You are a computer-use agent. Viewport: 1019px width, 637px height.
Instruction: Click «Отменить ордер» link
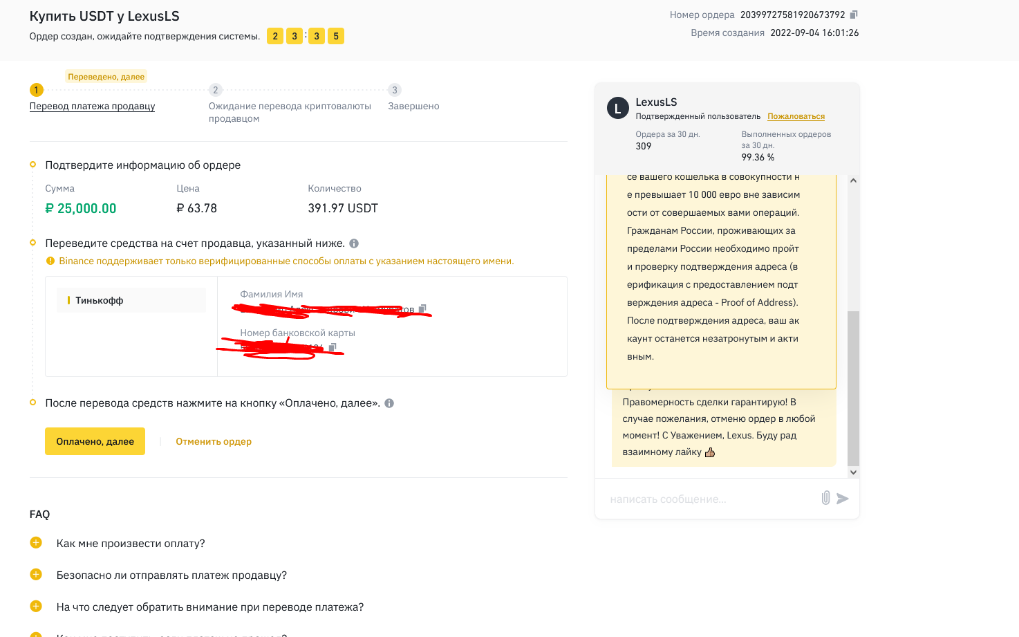pos(214,441)
